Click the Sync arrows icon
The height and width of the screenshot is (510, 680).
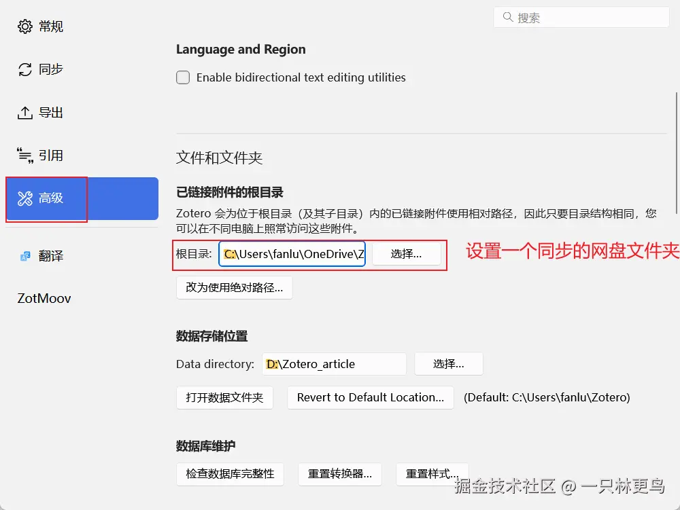24,69
